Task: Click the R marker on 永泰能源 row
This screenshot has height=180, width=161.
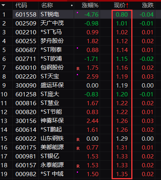Action: pos(78,166)
